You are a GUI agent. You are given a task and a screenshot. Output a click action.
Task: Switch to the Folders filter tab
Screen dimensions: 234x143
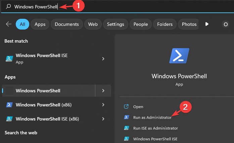pyautogui.click(x=165, y=24)
